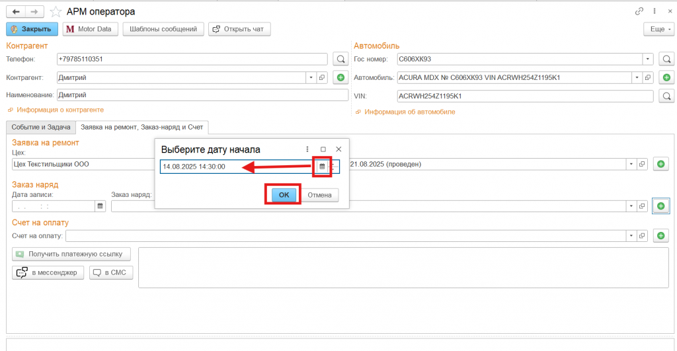Expand the Счет на оплату dropdown
Screen dimensions: 677x351
630,235
